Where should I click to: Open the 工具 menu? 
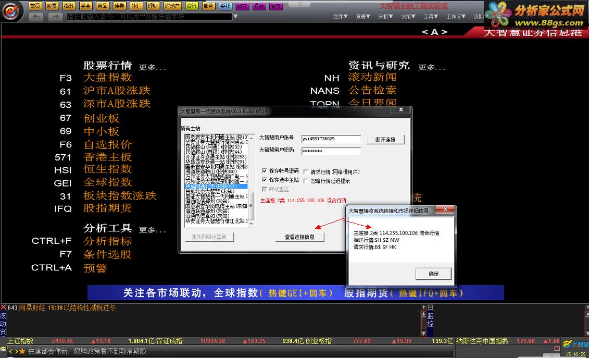tap(431, 17)
